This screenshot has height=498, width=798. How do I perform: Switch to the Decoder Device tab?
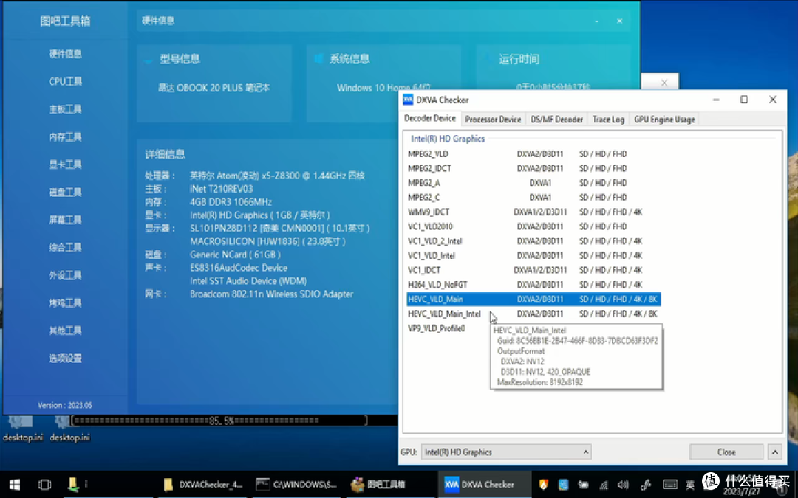(x=430, y=118)
